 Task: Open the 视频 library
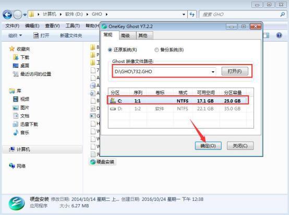21,99
